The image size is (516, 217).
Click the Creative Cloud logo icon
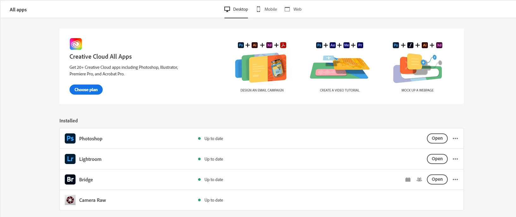point(76,44)
